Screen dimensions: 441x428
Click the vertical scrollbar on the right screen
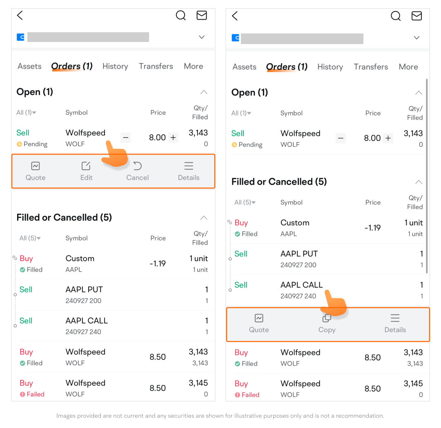[427, 175]
